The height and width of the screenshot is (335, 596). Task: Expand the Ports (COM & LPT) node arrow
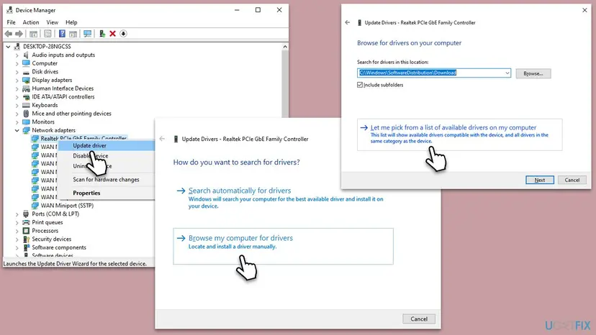pyautogui.click(x=17, y=214)
